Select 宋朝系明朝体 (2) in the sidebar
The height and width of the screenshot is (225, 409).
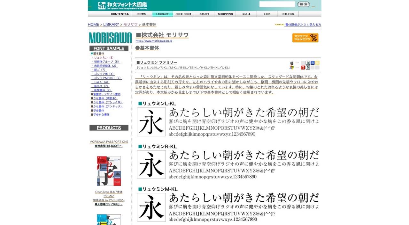point(104,66)
